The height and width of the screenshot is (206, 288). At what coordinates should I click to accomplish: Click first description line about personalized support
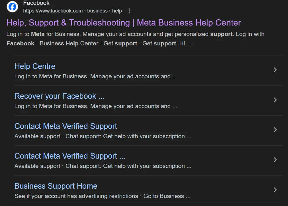[135, 34]
